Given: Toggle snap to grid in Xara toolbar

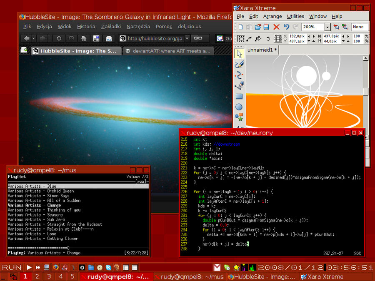Looking at the screenshot, I should coord(278,39).
